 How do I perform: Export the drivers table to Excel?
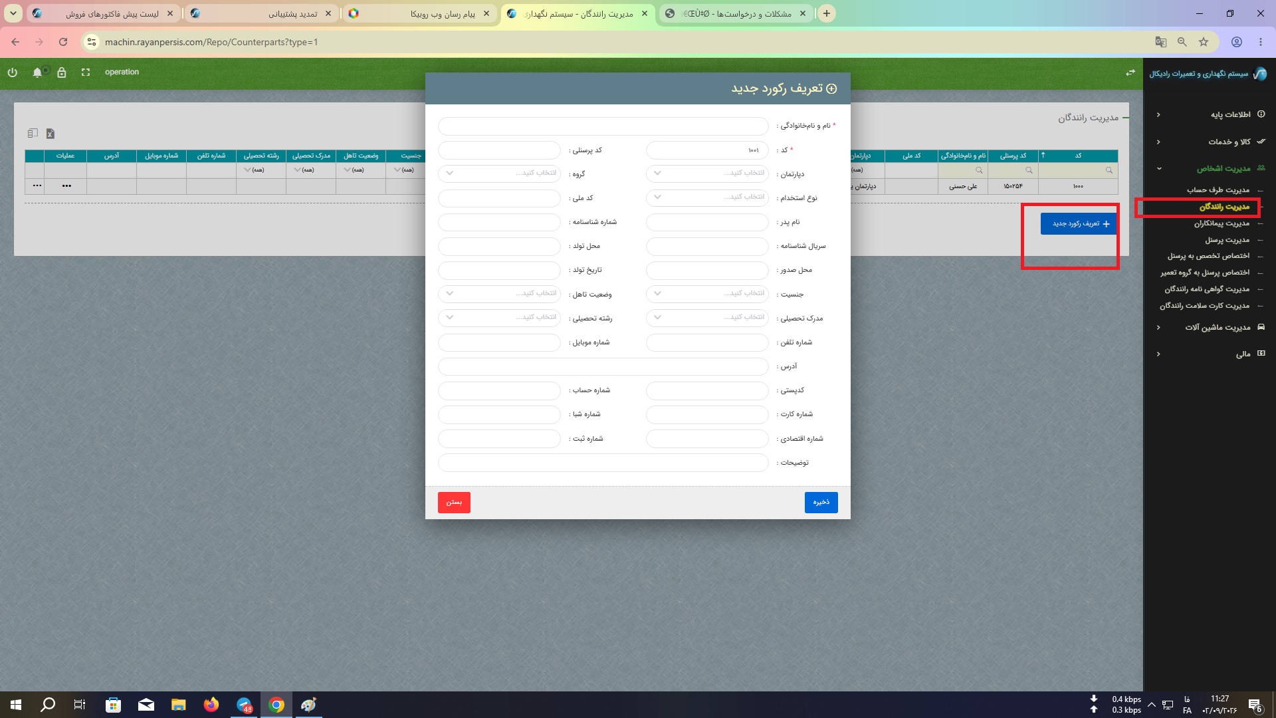pyautogui.click(x=51, y=134)
